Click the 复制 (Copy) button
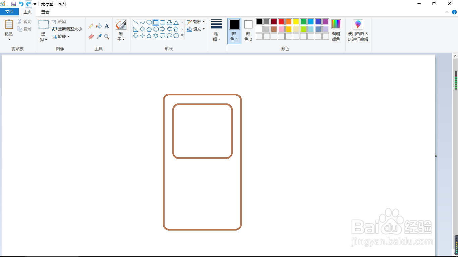Screen dimensions: 458x257 (25, 29)
